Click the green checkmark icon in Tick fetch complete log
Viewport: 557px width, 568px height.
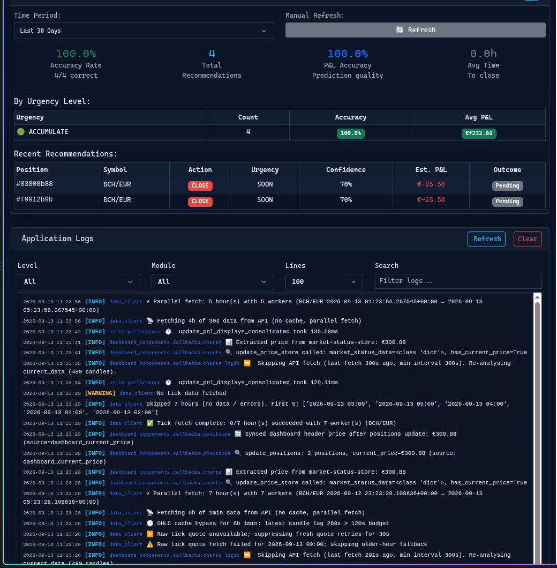[150, 423]
